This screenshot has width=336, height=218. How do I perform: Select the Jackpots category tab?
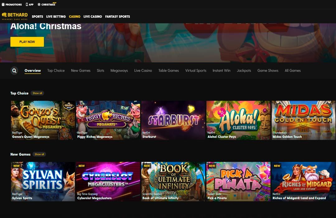244,71
